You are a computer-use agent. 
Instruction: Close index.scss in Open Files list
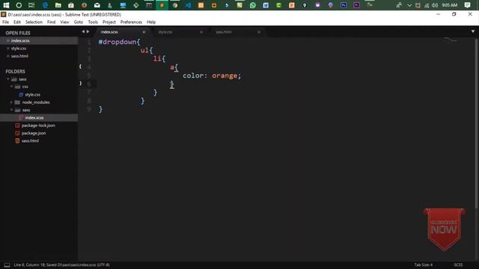click(x=8, y=40)
